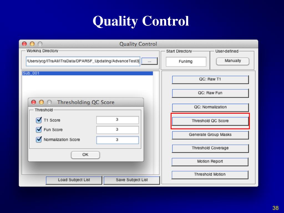This screenshot has height=213, width=284.
Task: Click the Working Directory path field
Action: (x=83, y=61)
